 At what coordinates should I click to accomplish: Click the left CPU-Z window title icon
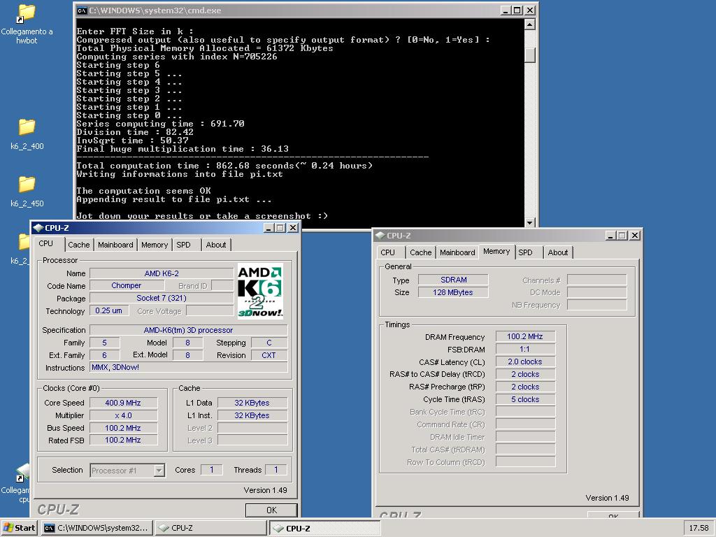tap(38, 228)
